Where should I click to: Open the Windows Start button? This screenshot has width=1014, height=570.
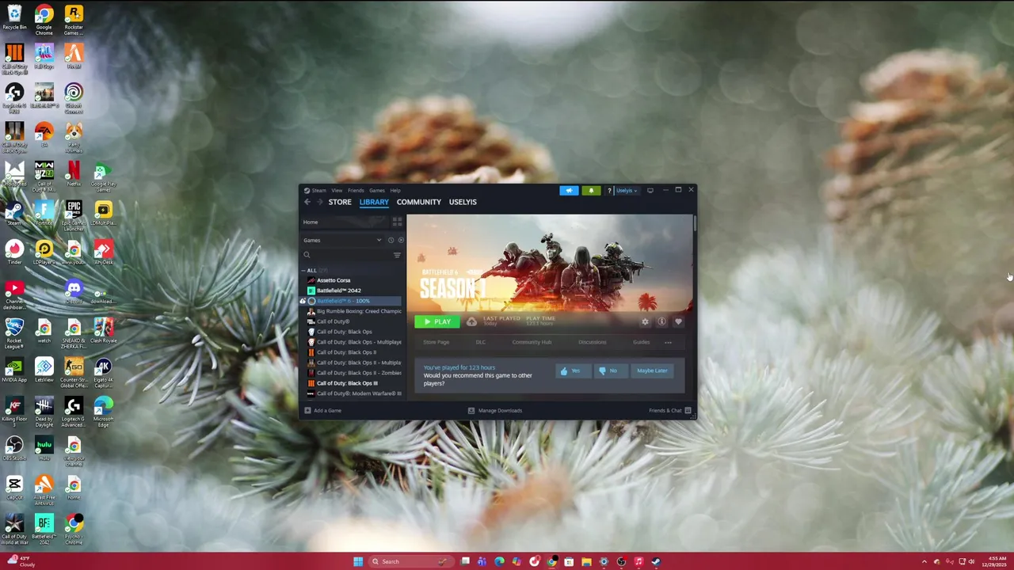pos(358,561)
